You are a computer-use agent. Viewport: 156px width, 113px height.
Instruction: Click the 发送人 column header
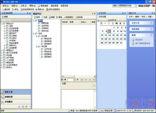pyautogui.click(x=85, y=22)
